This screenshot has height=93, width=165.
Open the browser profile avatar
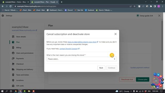click(159, 6)
